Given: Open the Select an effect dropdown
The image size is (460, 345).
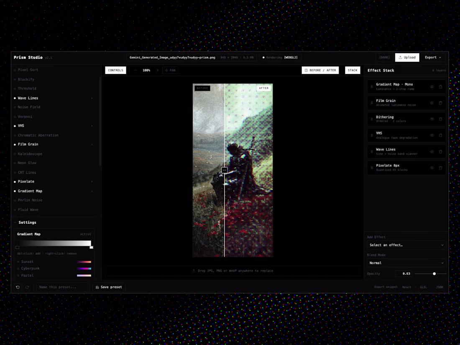Looking at the screenshot, I should pos(406,245).
